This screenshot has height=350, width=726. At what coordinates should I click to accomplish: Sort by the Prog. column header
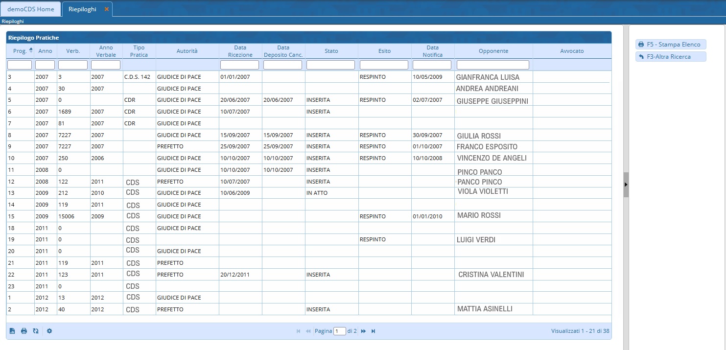point(20,51)
